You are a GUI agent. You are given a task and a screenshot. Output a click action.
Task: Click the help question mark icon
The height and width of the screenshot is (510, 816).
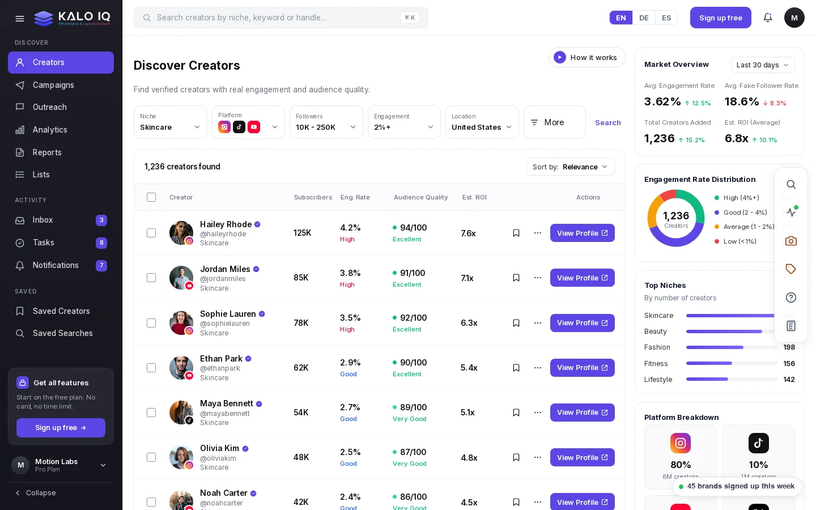(x=791, y=297)
